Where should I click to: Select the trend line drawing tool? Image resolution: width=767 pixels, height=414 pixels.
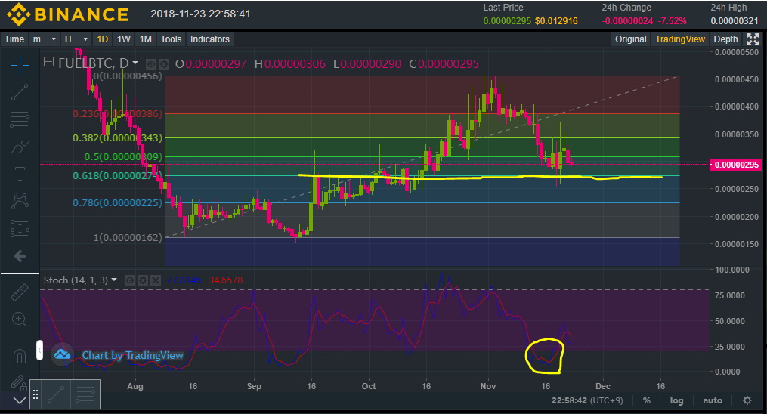pos(20,91)
